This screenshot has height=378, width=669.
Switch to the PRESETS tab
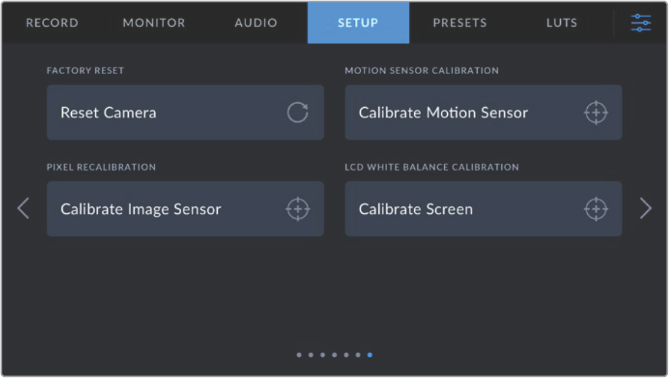click(x=460, y=23)
